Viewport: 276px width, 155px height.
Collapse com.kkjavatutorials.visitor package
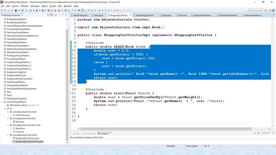[x=8, y=135]
